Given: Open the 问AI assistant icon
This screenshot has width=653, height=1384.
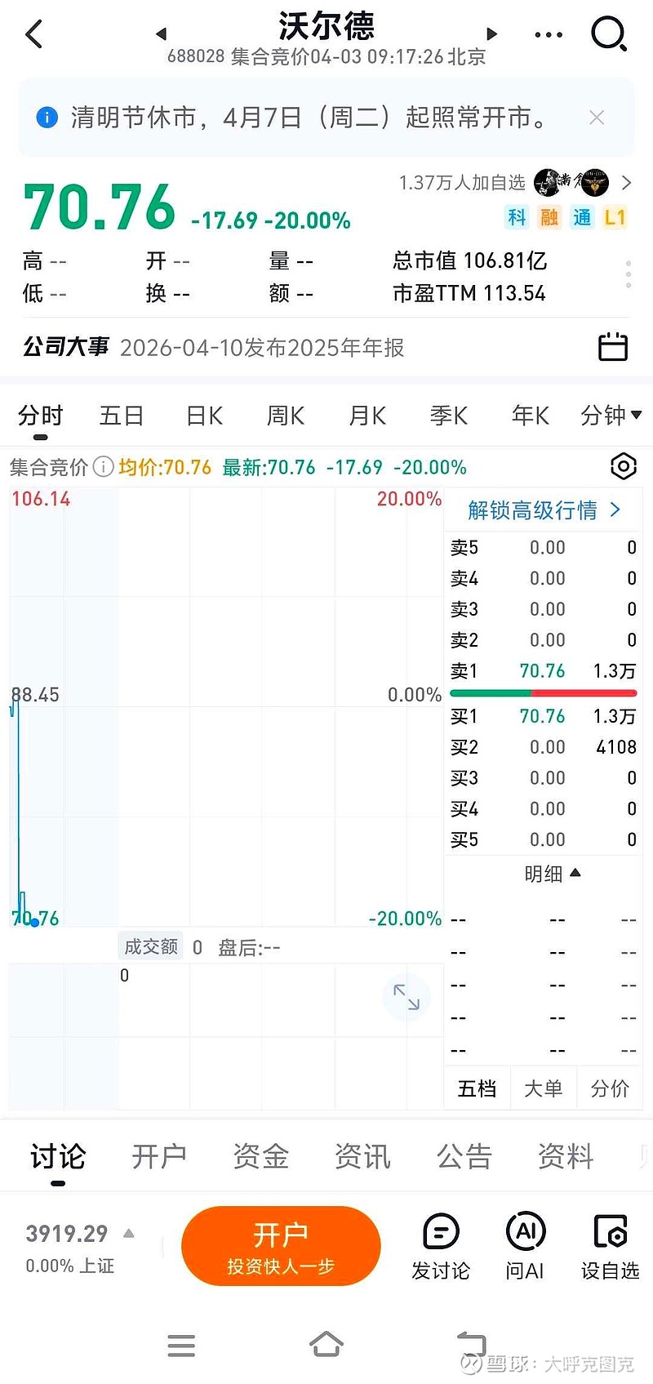Looking at the screenshot, I should point(525,1246).
